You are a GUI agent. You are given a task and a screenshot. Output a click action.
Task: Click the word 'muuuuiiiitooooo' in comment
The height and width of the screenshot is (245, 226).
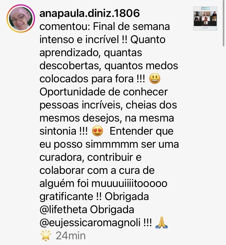[129, 183]
